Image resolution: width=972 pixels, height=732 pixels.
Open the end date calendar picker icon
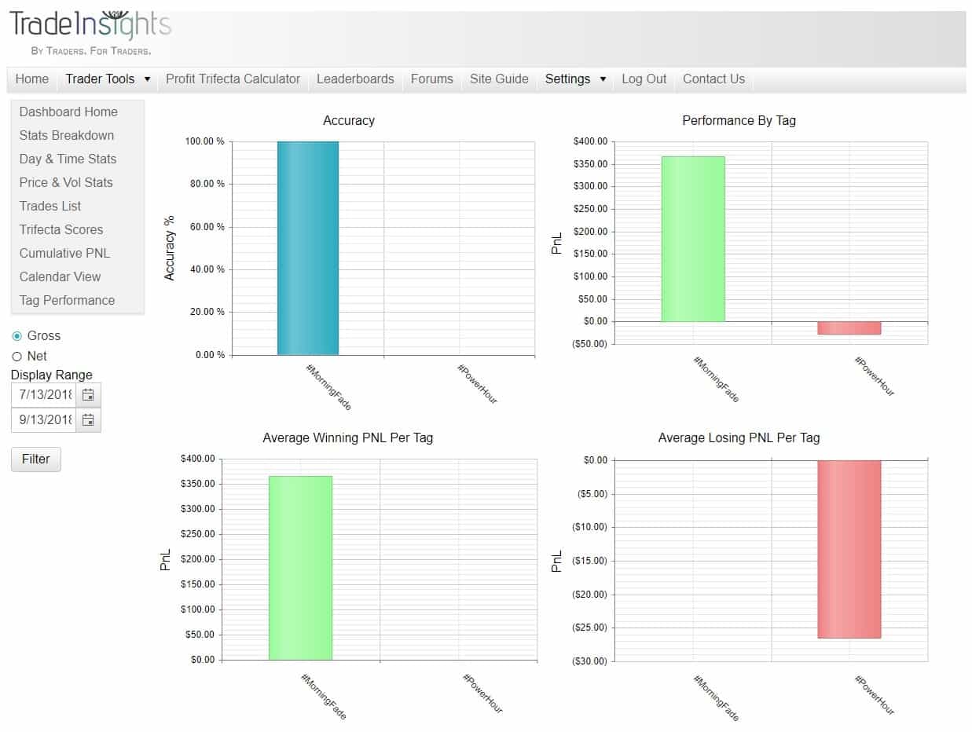87,420
